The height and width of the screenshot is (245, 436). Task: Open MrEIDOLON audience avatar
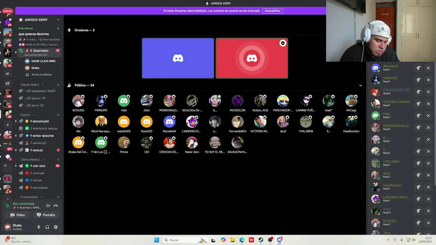tap(237, 101)
